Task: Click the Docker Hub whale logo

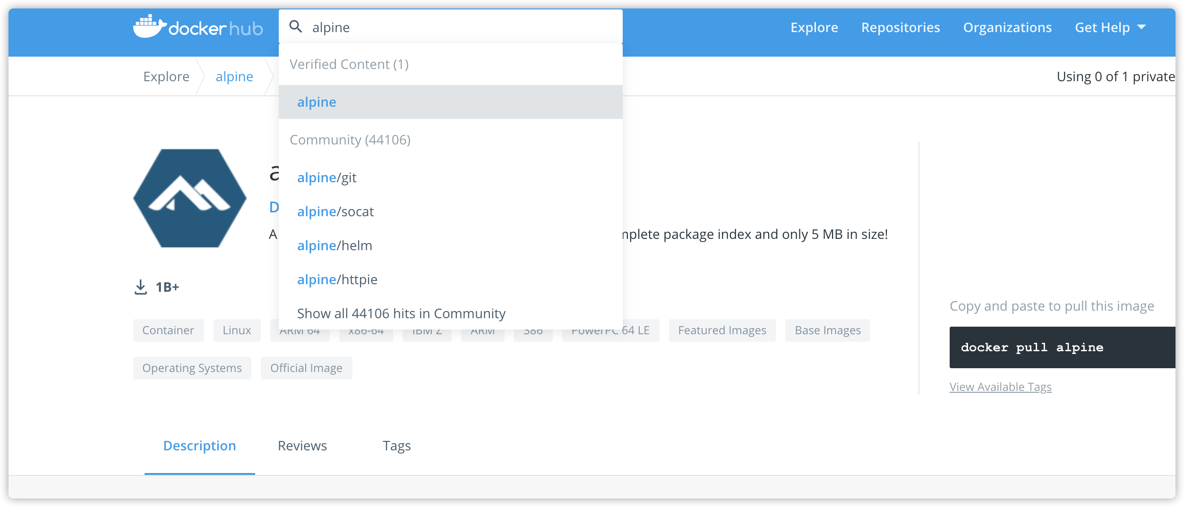Action: point(198,27)
